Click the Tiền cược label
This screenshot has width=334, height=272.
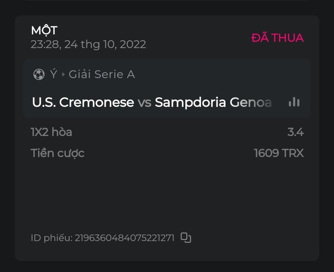click(58, 153)
